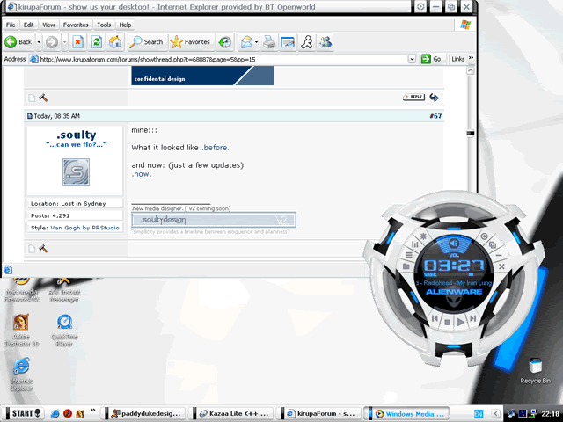Expand the Links toolbar chevron

point(472,58)
